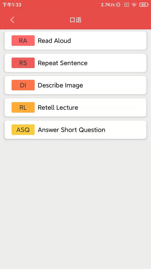Screen dimensions: 151x269
Task: Open Repeat Sentence practice
Action: [75, 63]
